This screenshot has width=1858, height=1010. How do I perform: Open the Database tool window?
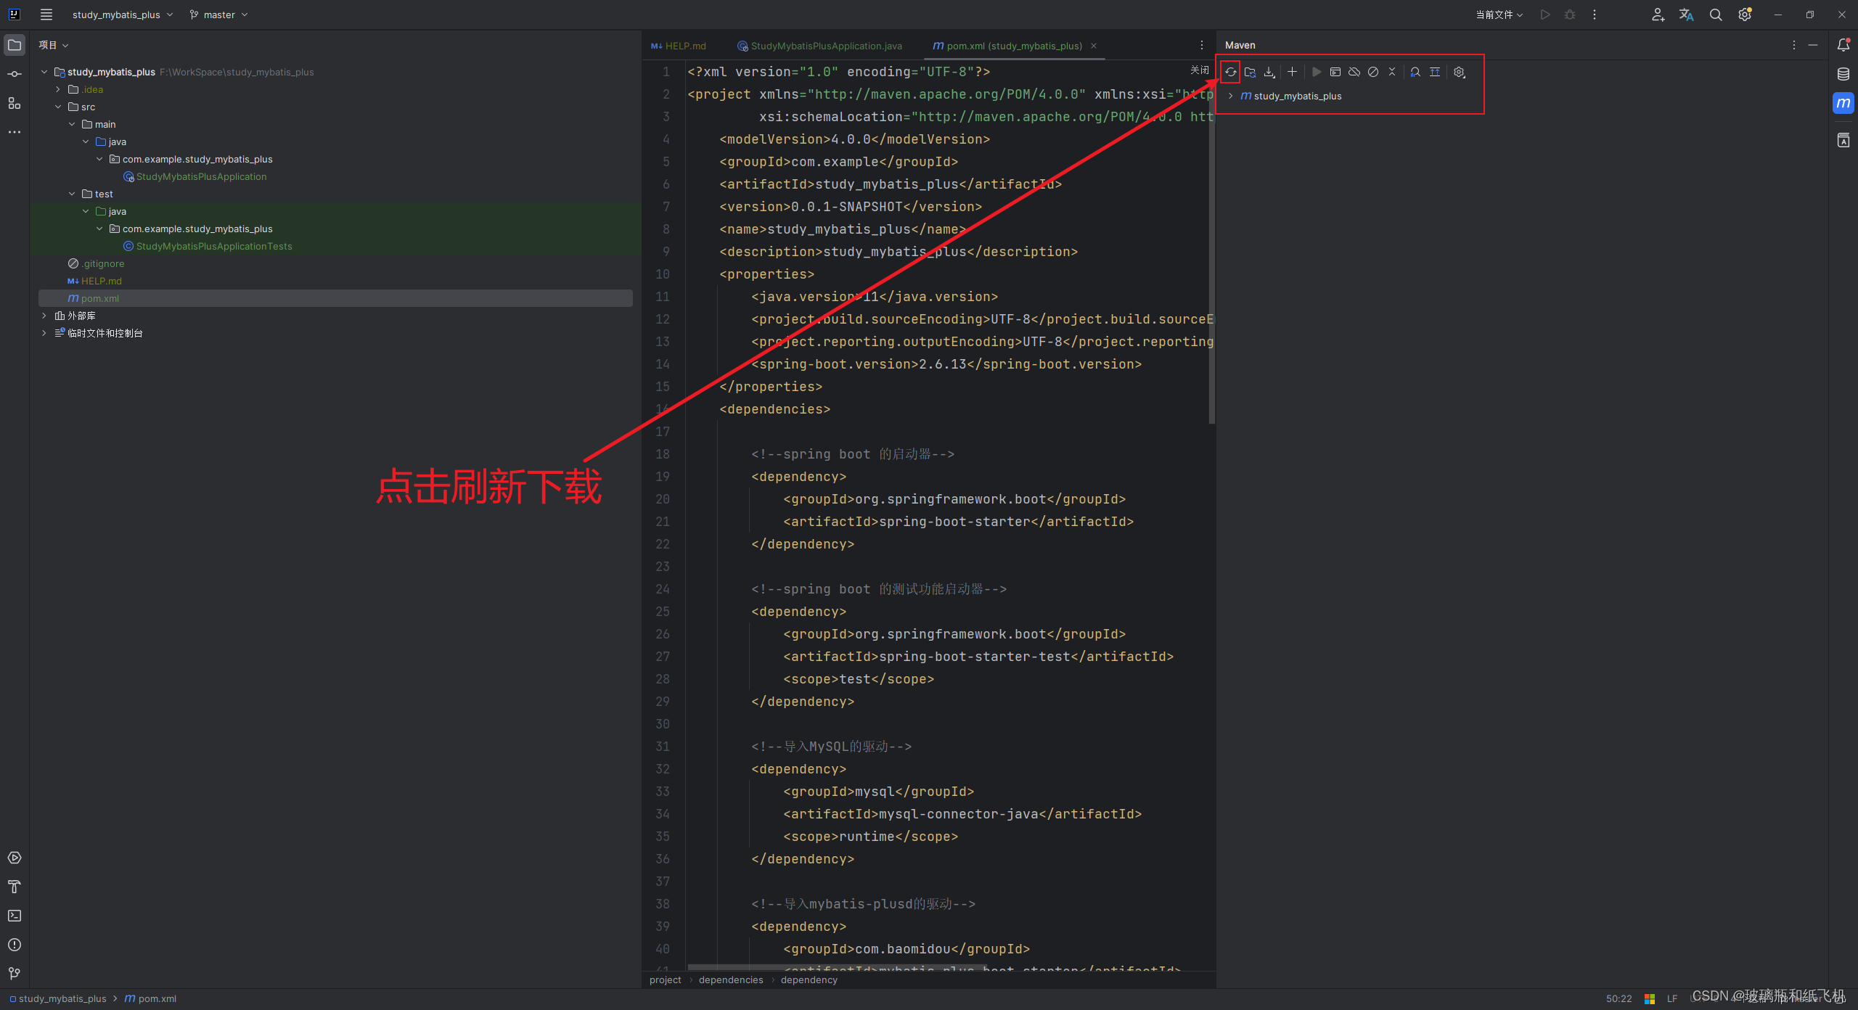(x=1843, y=74)
